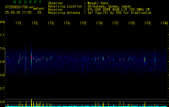Screen dimensions: 169x107
Task: Click the 1738 time axis label
Action: tap(132, 23)
